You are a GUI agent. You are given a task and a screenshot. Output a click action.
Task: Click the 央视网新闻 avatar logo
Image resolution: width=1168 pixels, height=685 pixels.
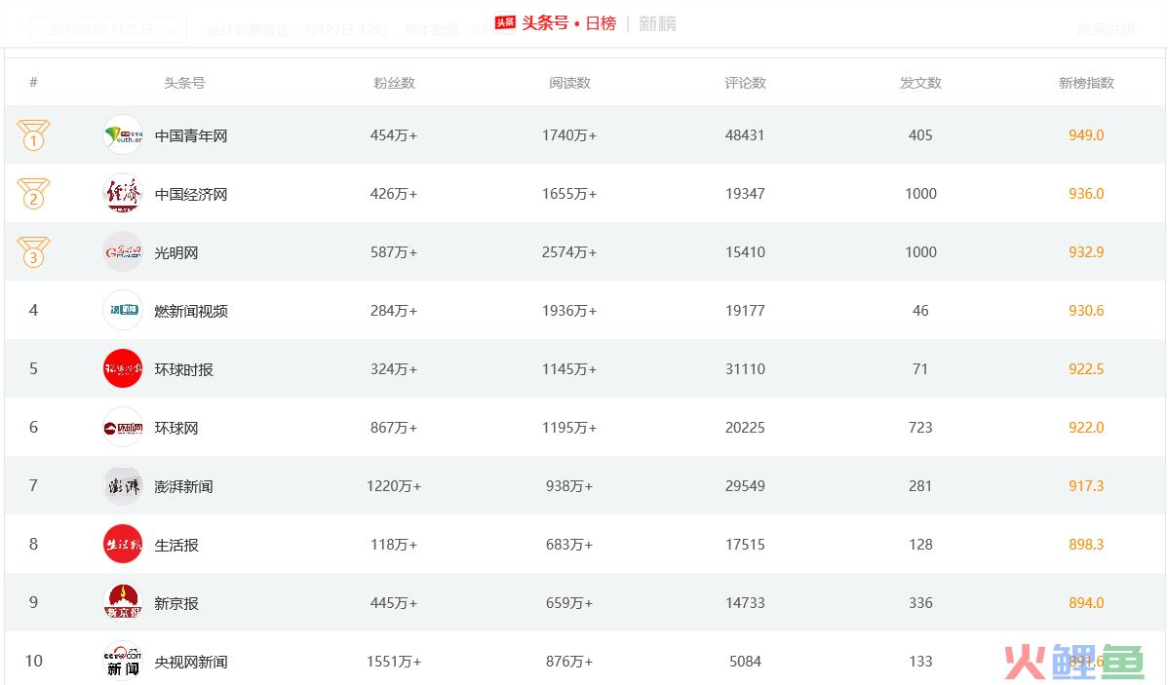pos(122,662)
